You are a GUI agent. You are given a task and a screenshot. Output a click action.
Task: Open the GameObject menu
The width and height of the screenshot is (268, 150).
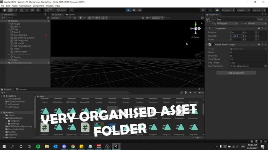click(x=25, y=6)
